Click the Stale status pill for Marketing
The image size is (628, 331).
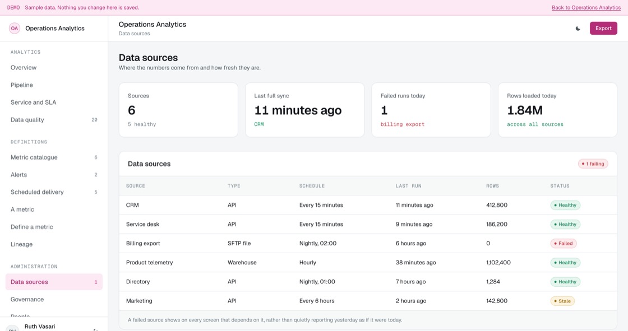(x=562, y=301)
